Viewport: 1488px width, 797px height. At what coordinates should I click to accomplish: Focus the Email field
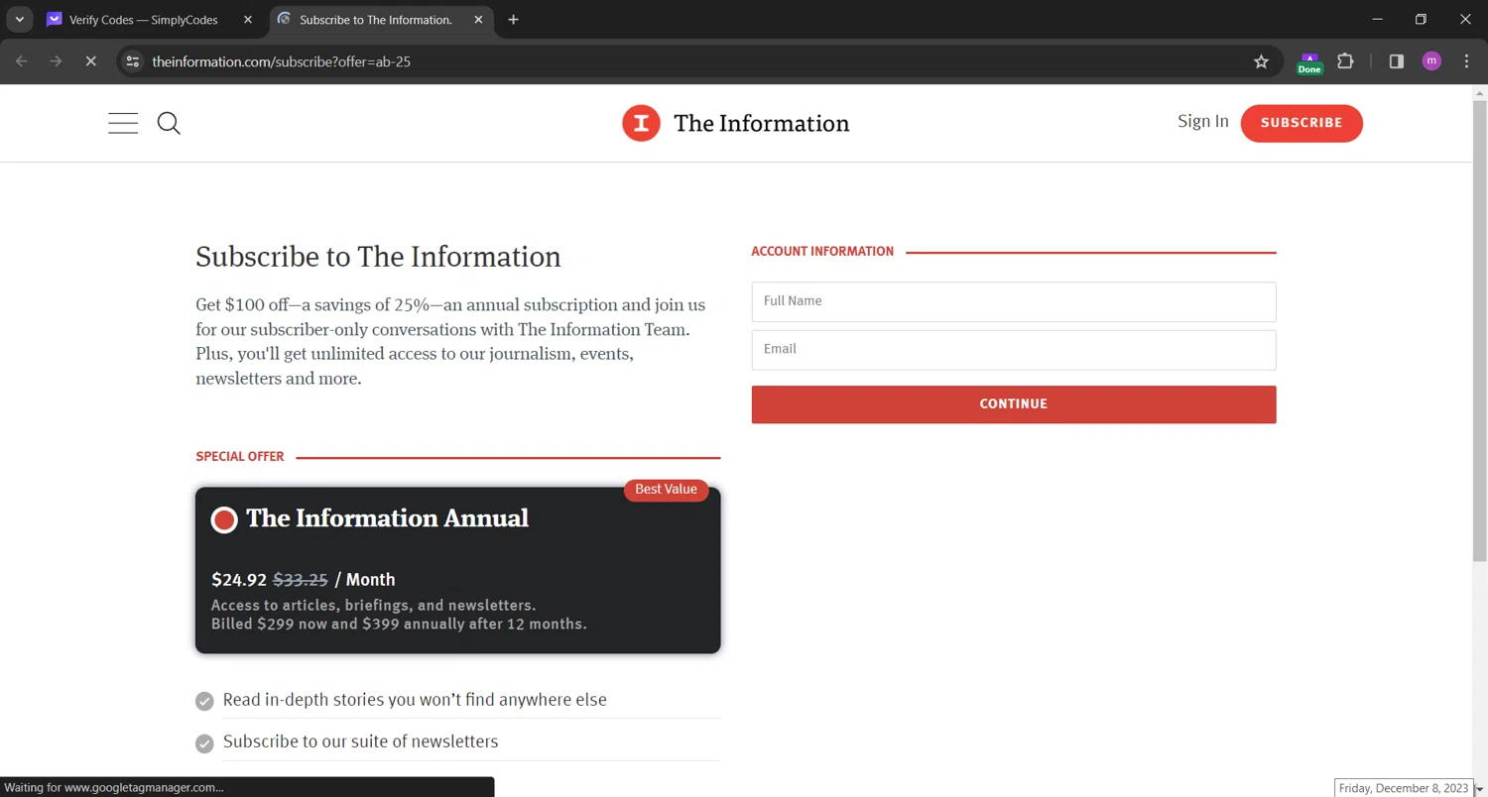(x=1014, y=350)
